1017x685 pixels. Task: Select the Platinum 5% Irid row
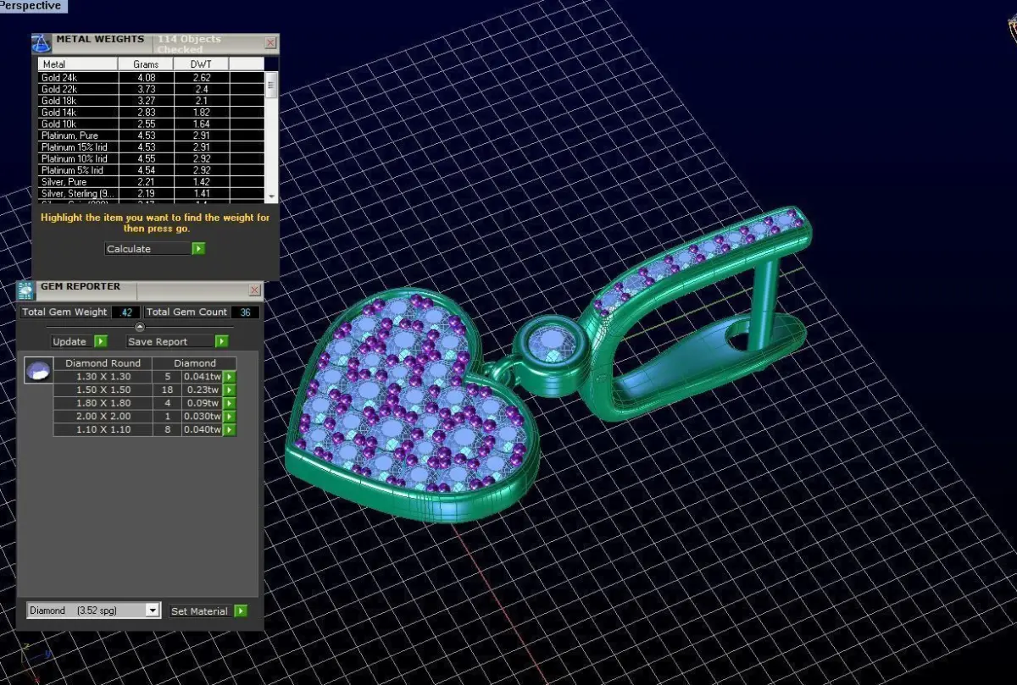152,170
